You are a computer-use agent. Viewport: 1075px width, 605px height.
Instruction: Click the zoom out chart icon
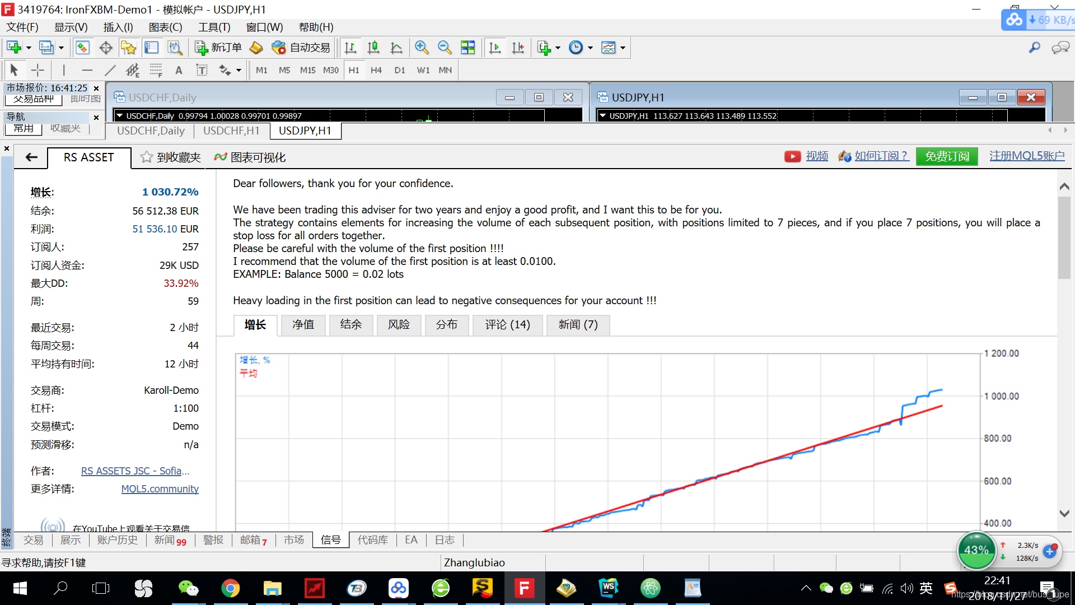point(445,48)
